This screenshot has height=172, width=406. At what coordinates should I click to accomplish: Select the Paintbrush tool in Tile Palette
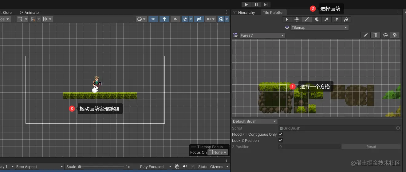click(306, 19)
